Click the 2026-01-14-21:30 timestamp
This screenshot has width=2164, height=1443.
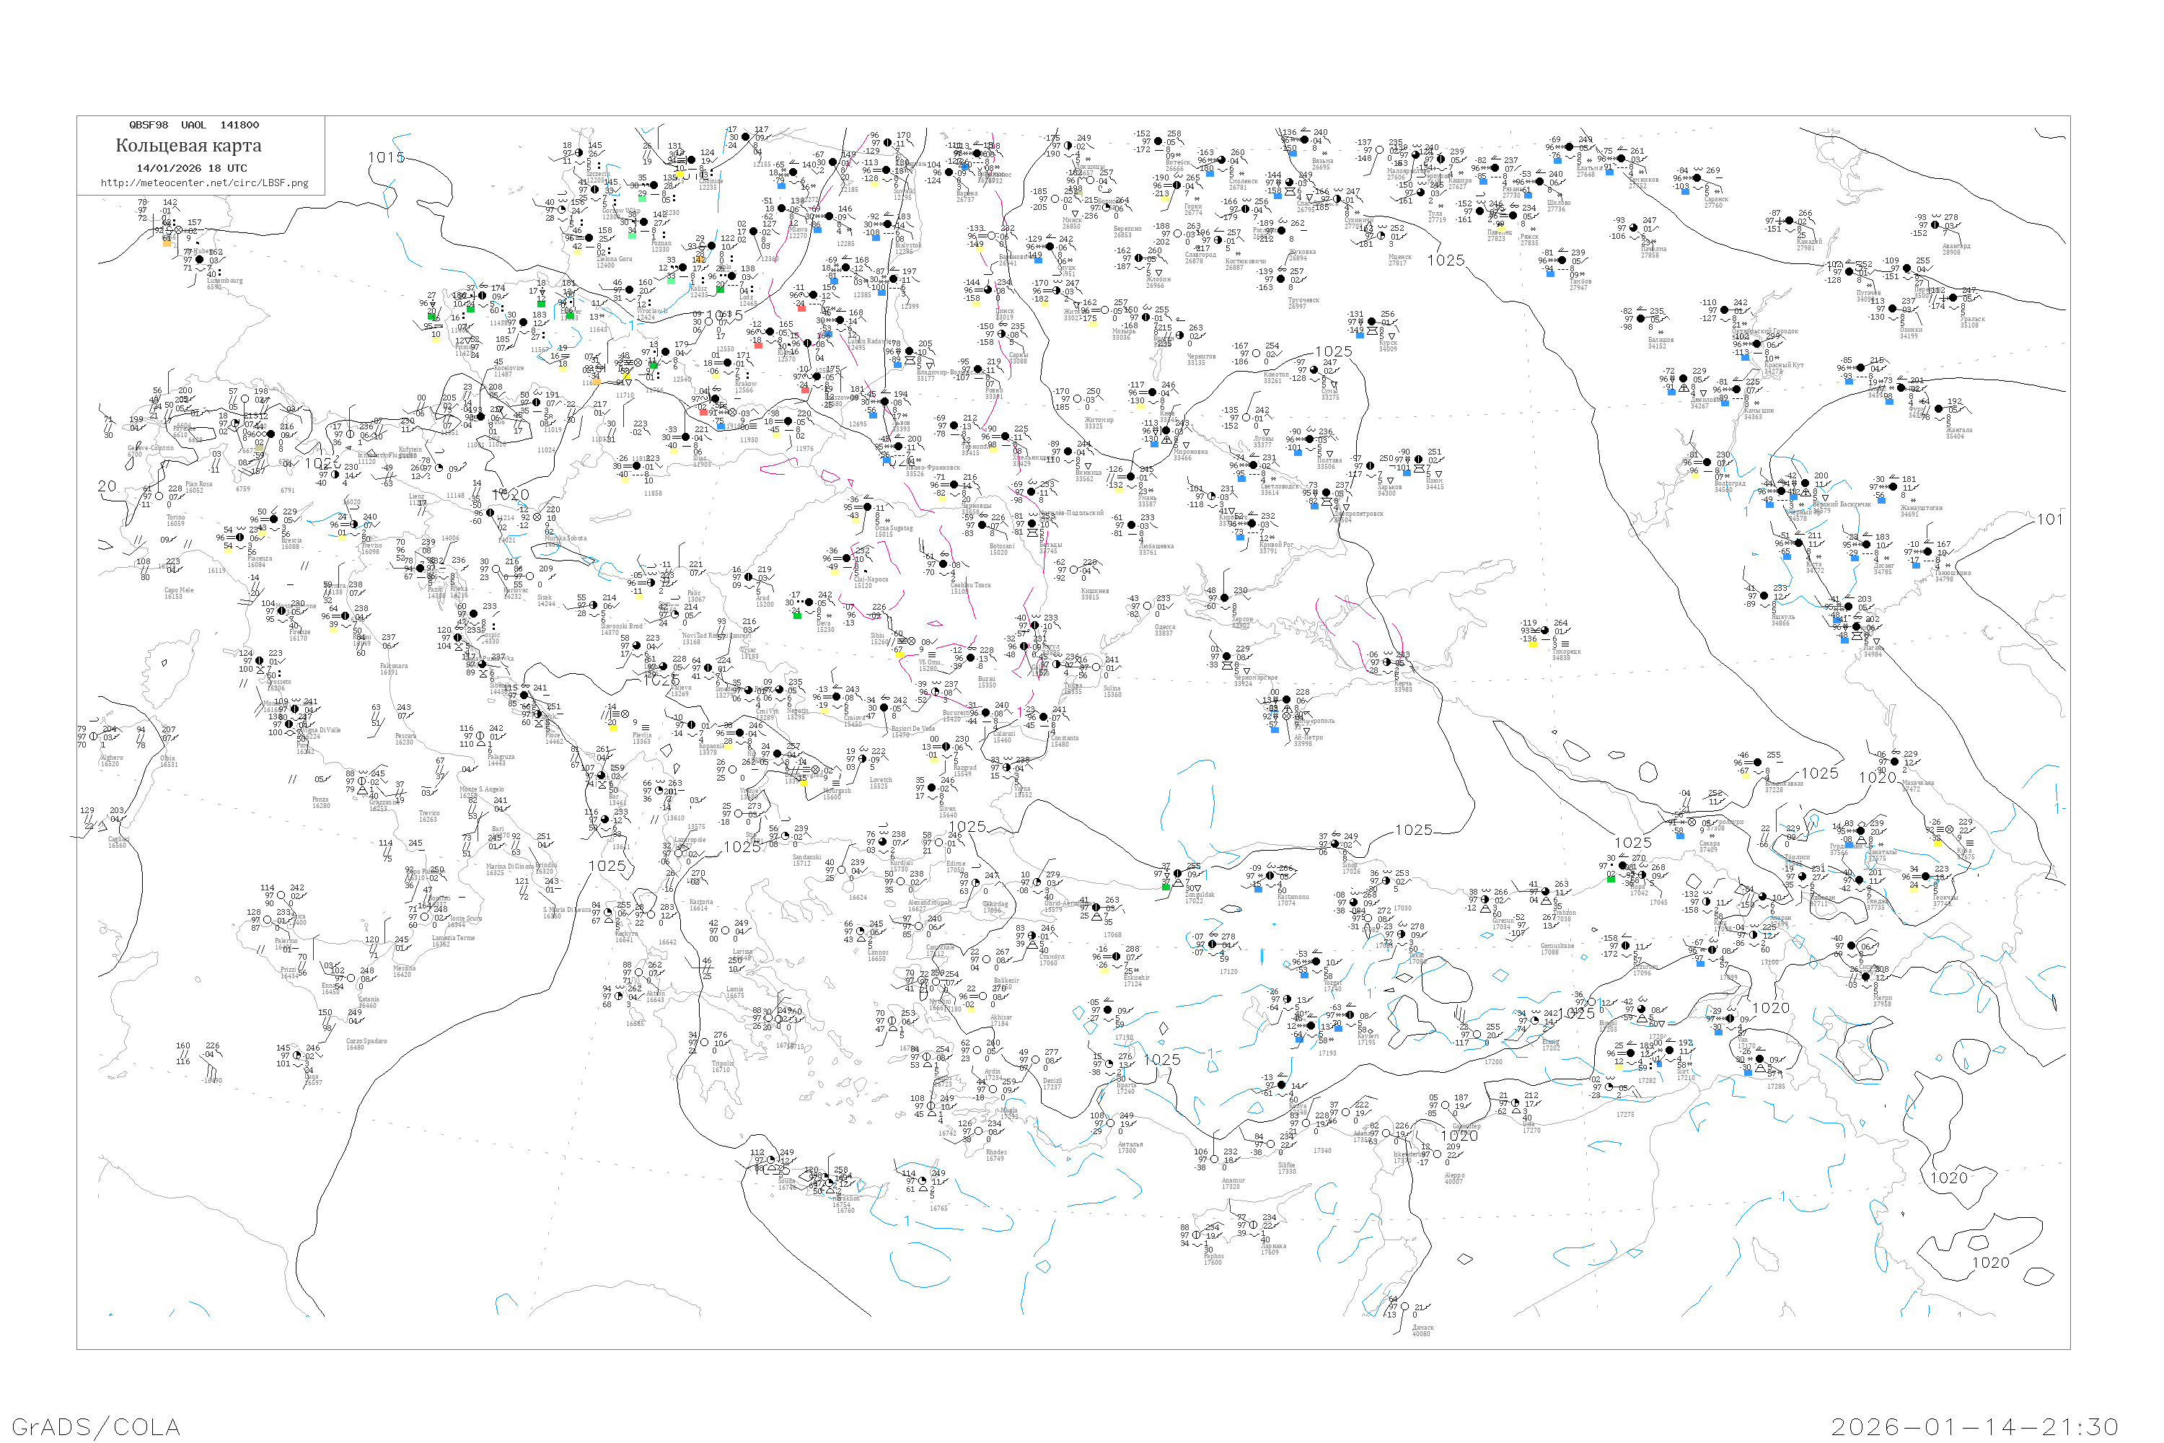(x=1974, y=1426)
